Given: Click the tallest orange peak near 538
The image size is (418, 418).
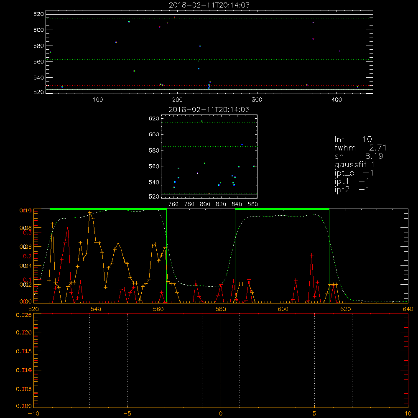Looking at the screenshot, I should [90, 213].
